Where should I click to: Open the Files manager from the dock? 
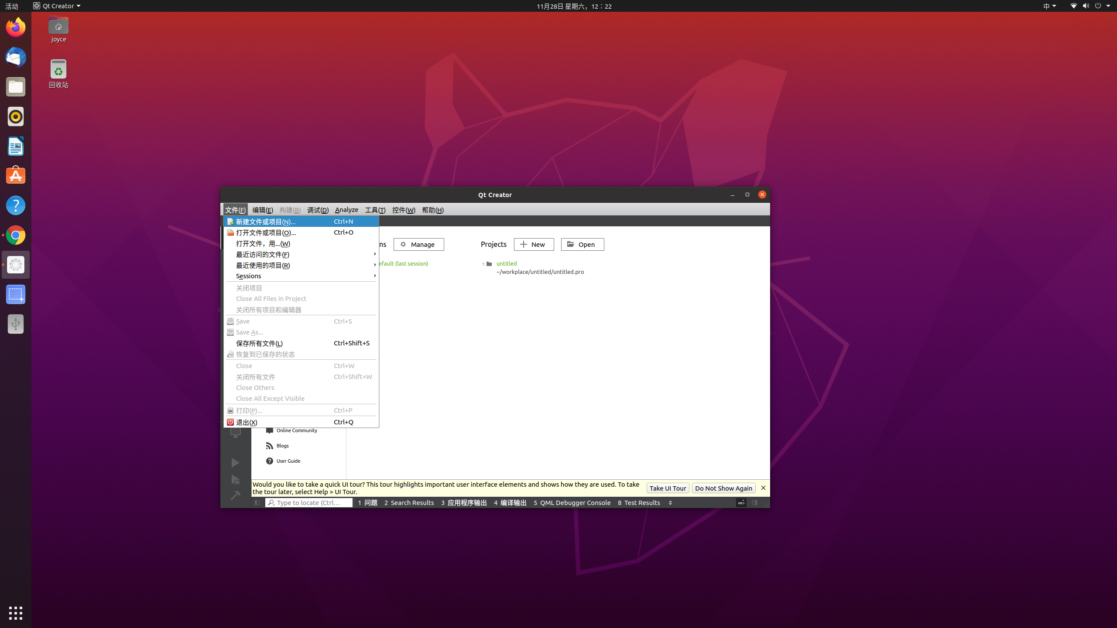coord(16,87)
